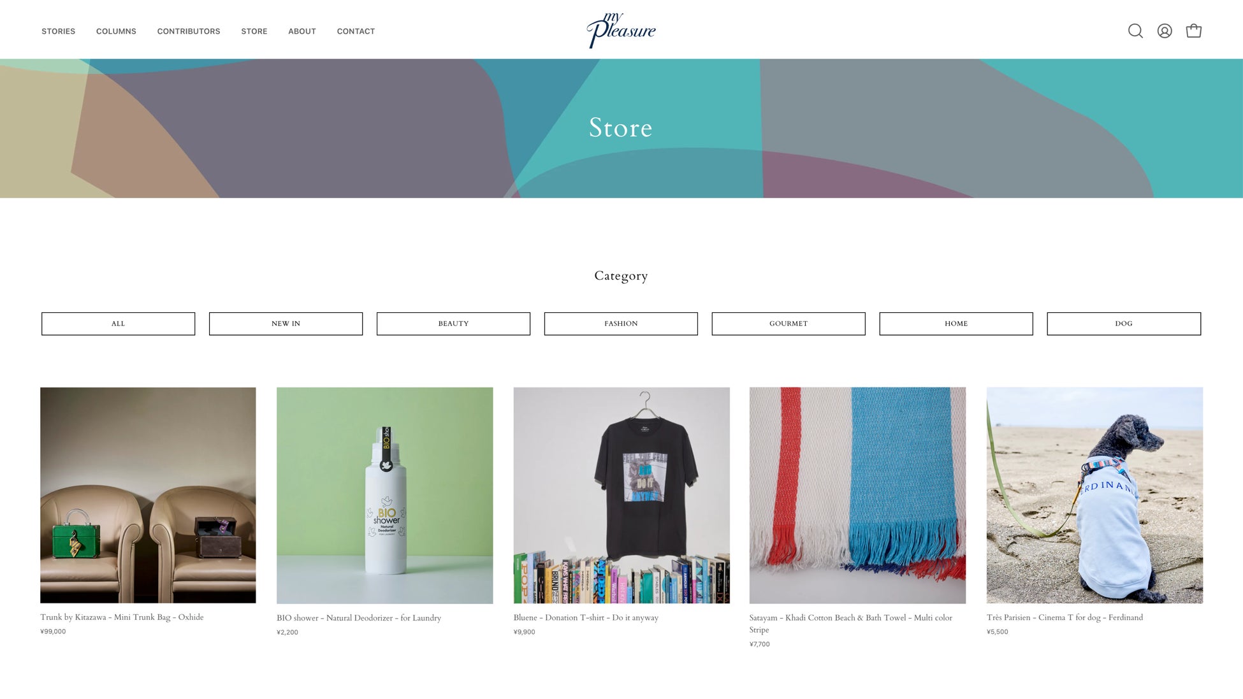View the Ferdinand dog T-shirt thumbnail
Screen dimensions: 1243x699
1094,495
